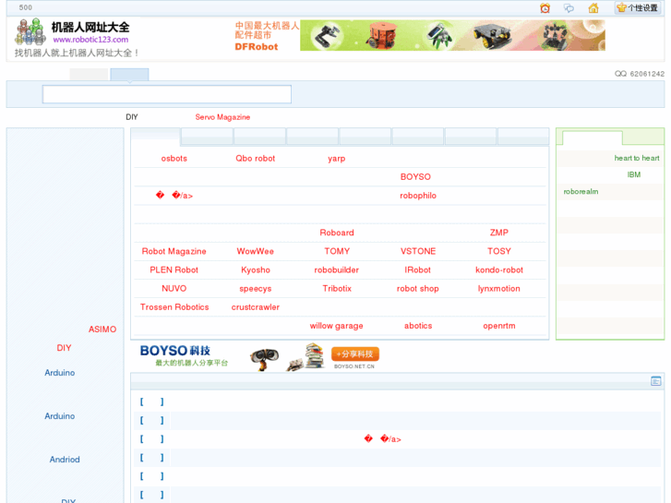Open the Robot Magazine link
The image size is (671, 503).
[174, 251]
